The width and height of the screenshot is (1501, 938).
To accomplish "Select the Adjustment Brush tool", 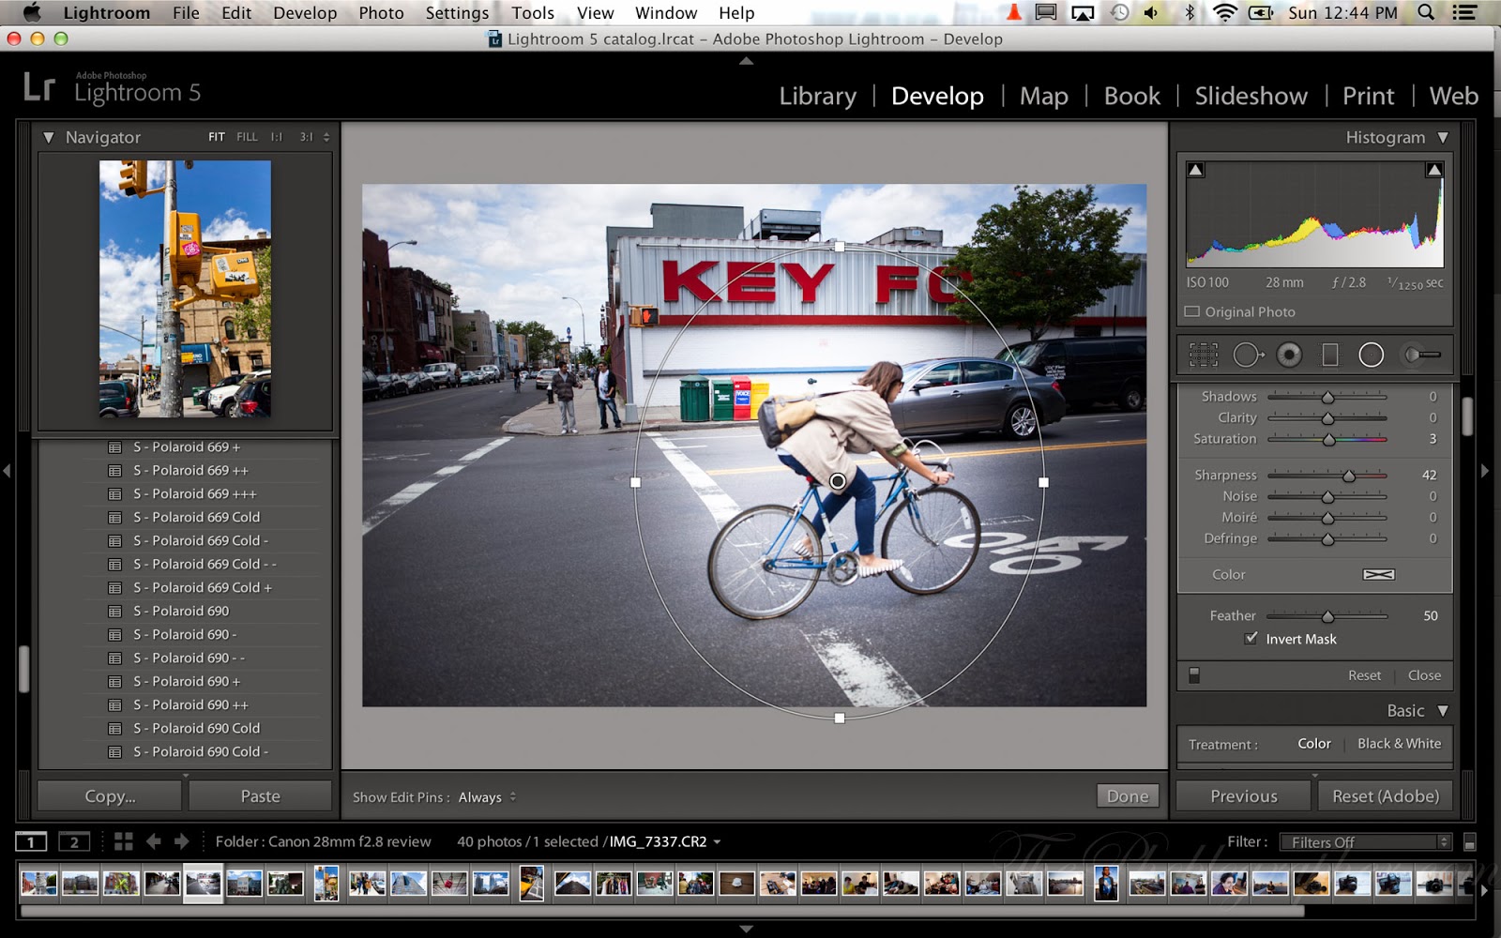I will (1420, 355).
